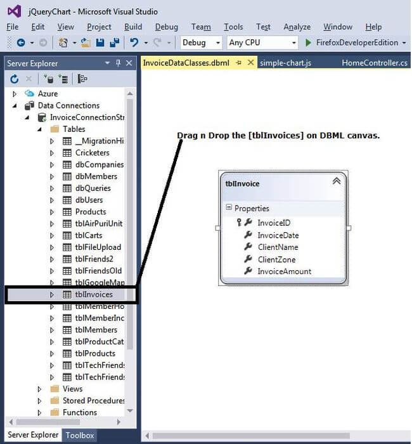Image resolution: width=412 pixels, height=444 pixels.
Task: Collapse the Properties section of tblInvoice
Action: click(229, 207)
